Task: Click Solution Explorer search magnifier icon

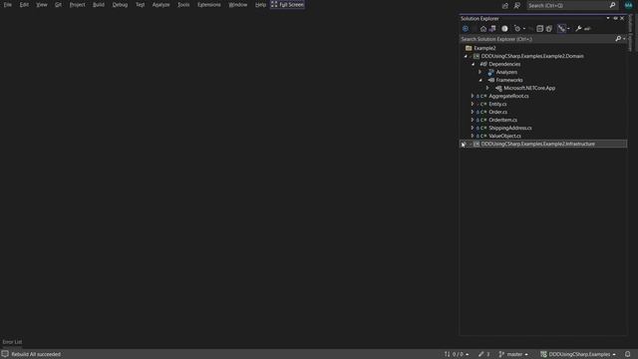Action: (618, 39)
